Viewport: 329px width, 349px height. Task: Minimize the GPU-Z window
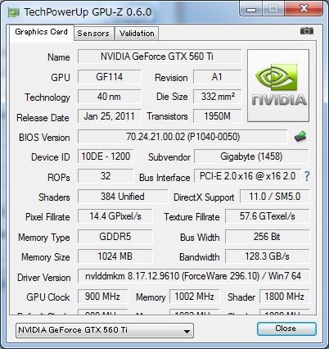[x=251, y=9]
